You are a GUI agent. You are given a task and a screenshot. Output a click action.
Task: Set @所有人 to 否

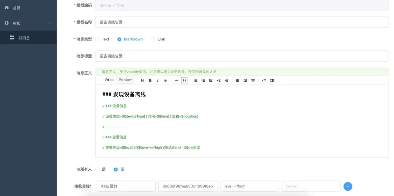tap(119, 169)
